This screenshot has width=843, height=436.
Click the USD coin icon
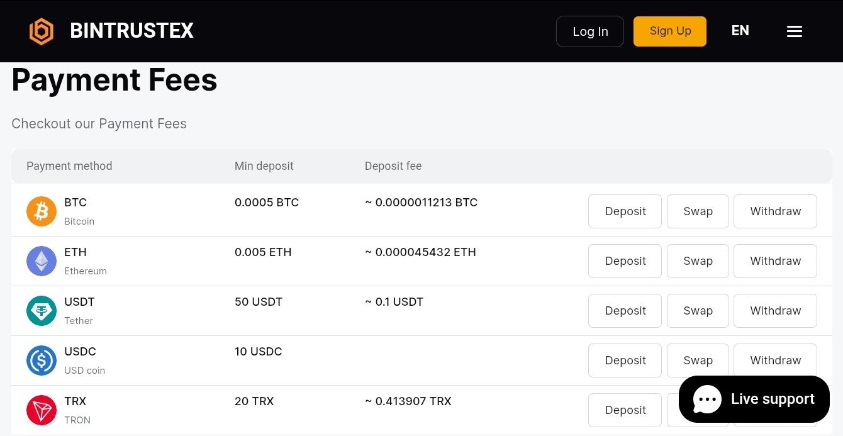coord(42,361)
